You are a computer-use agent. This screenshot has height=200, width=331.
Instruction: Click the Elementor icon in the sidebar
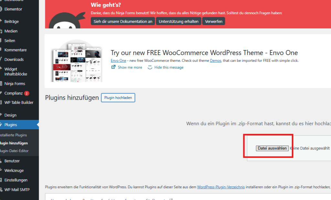pos(1,9)
